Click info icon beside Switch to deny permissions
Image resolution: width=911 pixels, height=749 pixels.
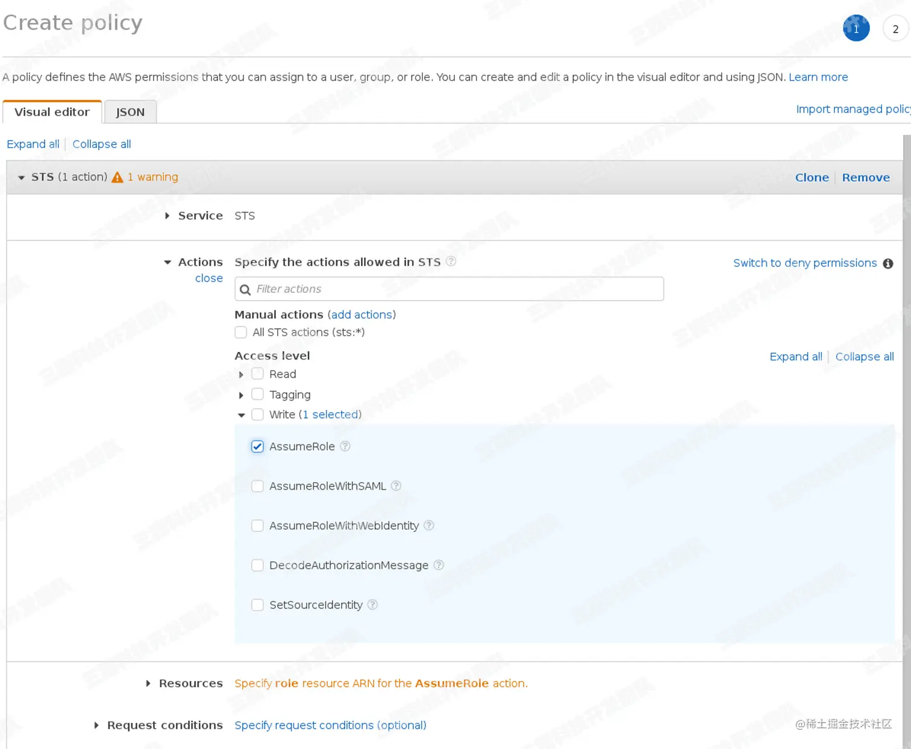click(x=888, y=263)
